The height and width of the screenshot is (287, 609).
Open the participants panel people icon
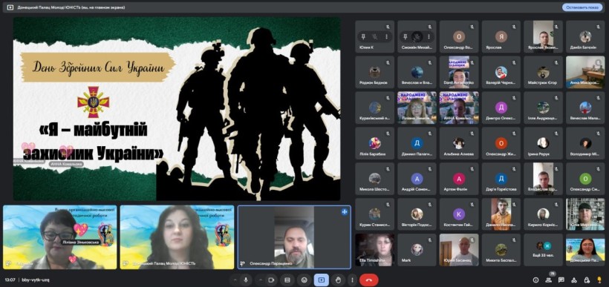(549, 280)
